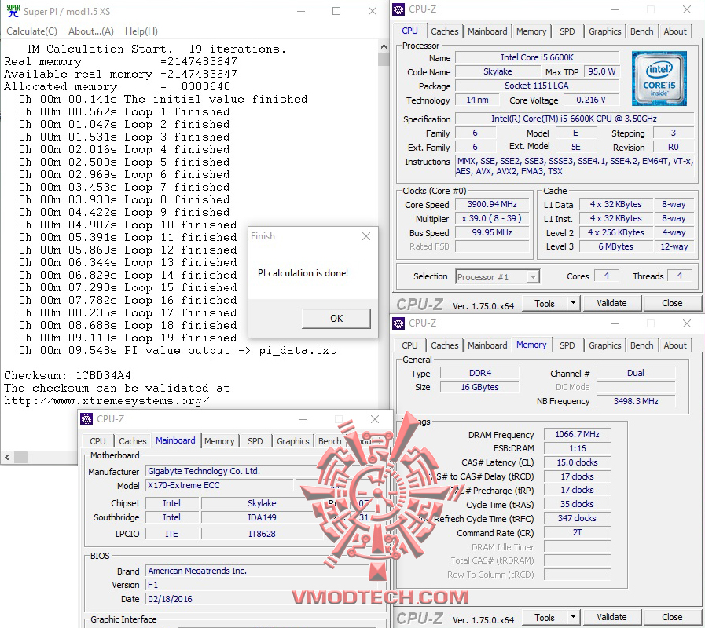Click the Loop 19 finished line
Image resolution: width=705 pixels, height=628 pixels.
tap(127, 338)
